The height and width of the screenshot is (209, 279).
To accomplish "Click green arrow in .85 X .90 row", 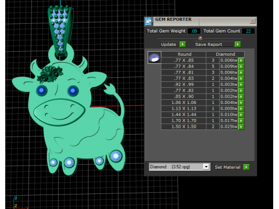I will [241, 96].
